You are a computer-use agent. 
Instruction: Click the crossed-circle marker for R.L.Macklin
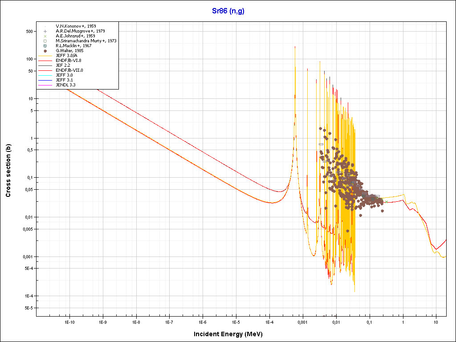click(x=45, y=46)
